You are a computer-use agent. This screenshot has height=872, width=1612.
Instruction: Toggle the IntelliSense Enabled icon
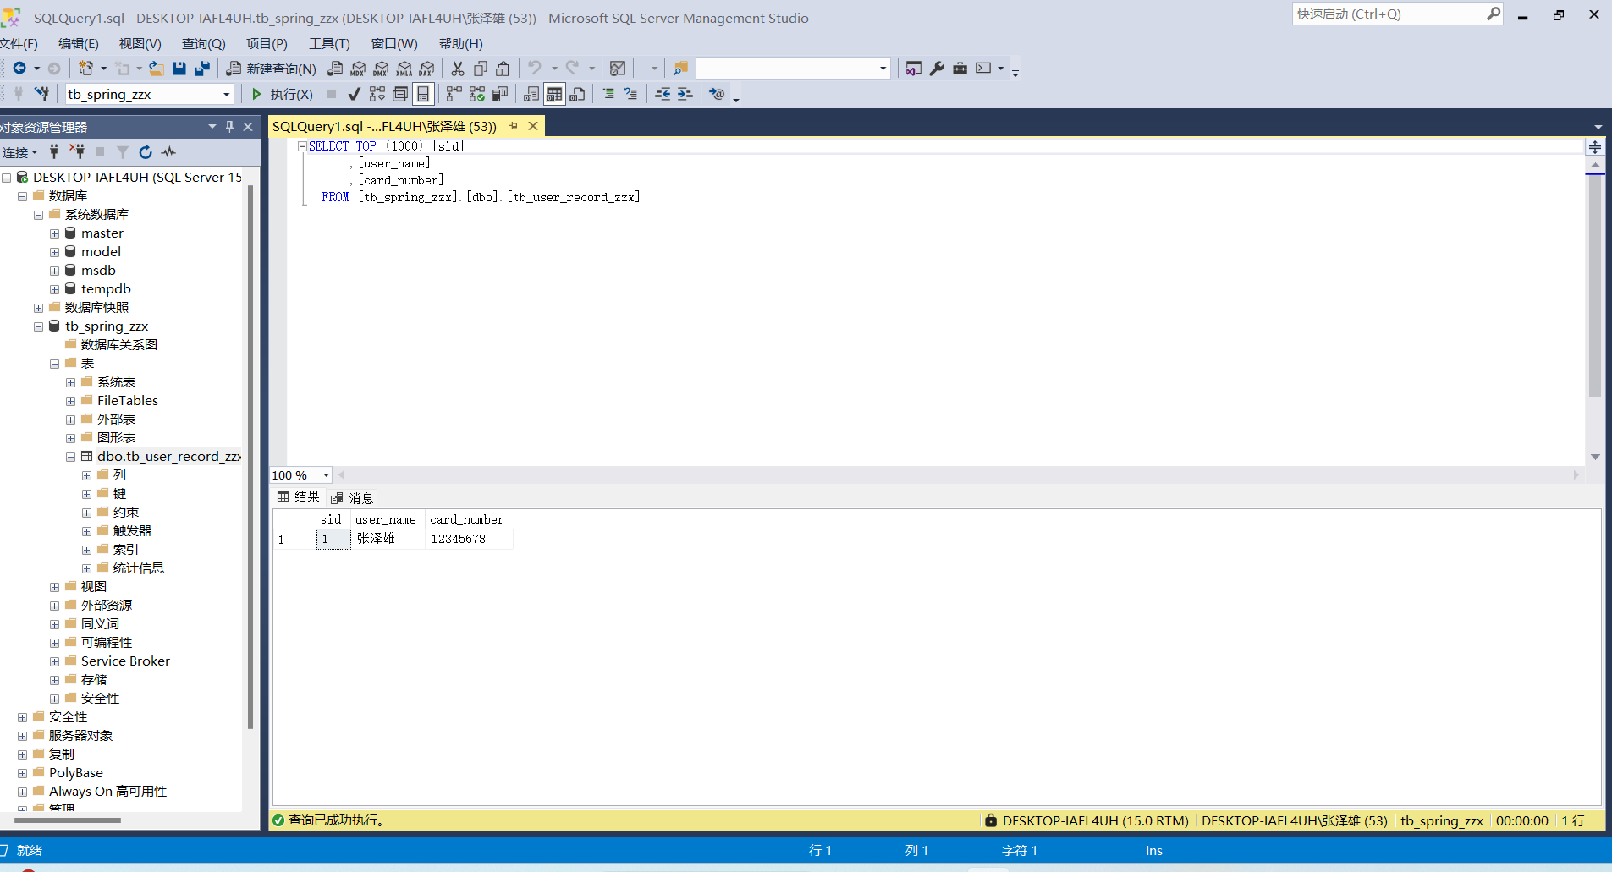click(423, 94)
